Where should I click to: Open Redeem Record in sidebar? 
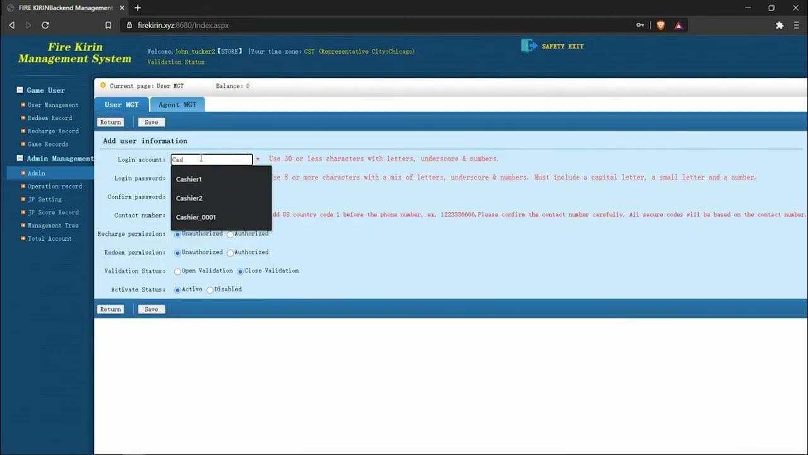(x=50, y=118)
